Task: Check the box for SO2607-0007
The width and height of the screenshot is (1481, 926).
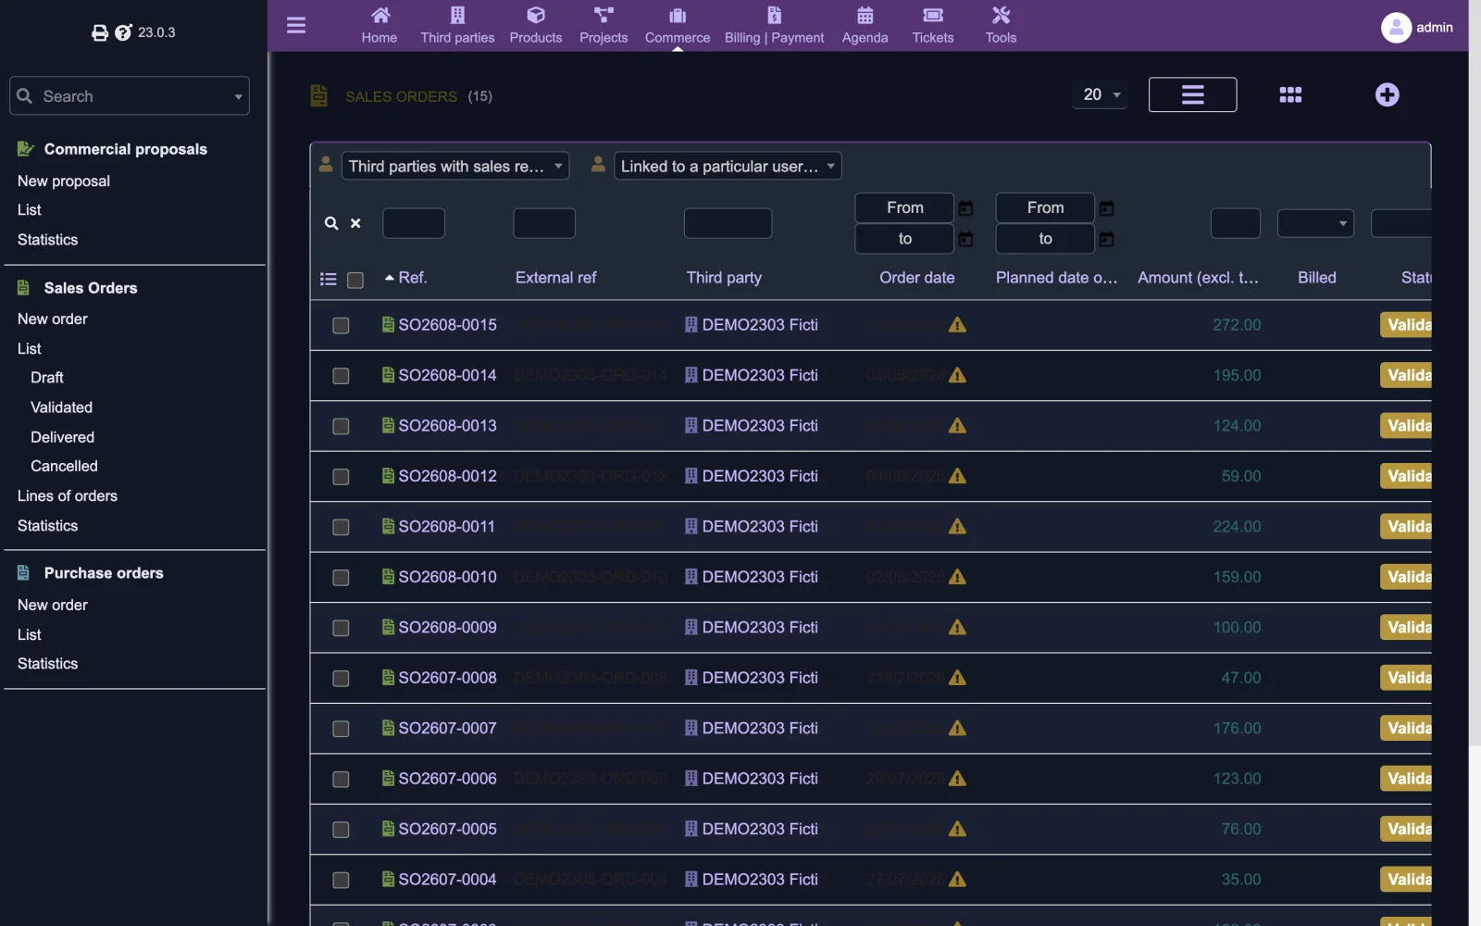Action: pyautogui.click(x=341, y=729)
